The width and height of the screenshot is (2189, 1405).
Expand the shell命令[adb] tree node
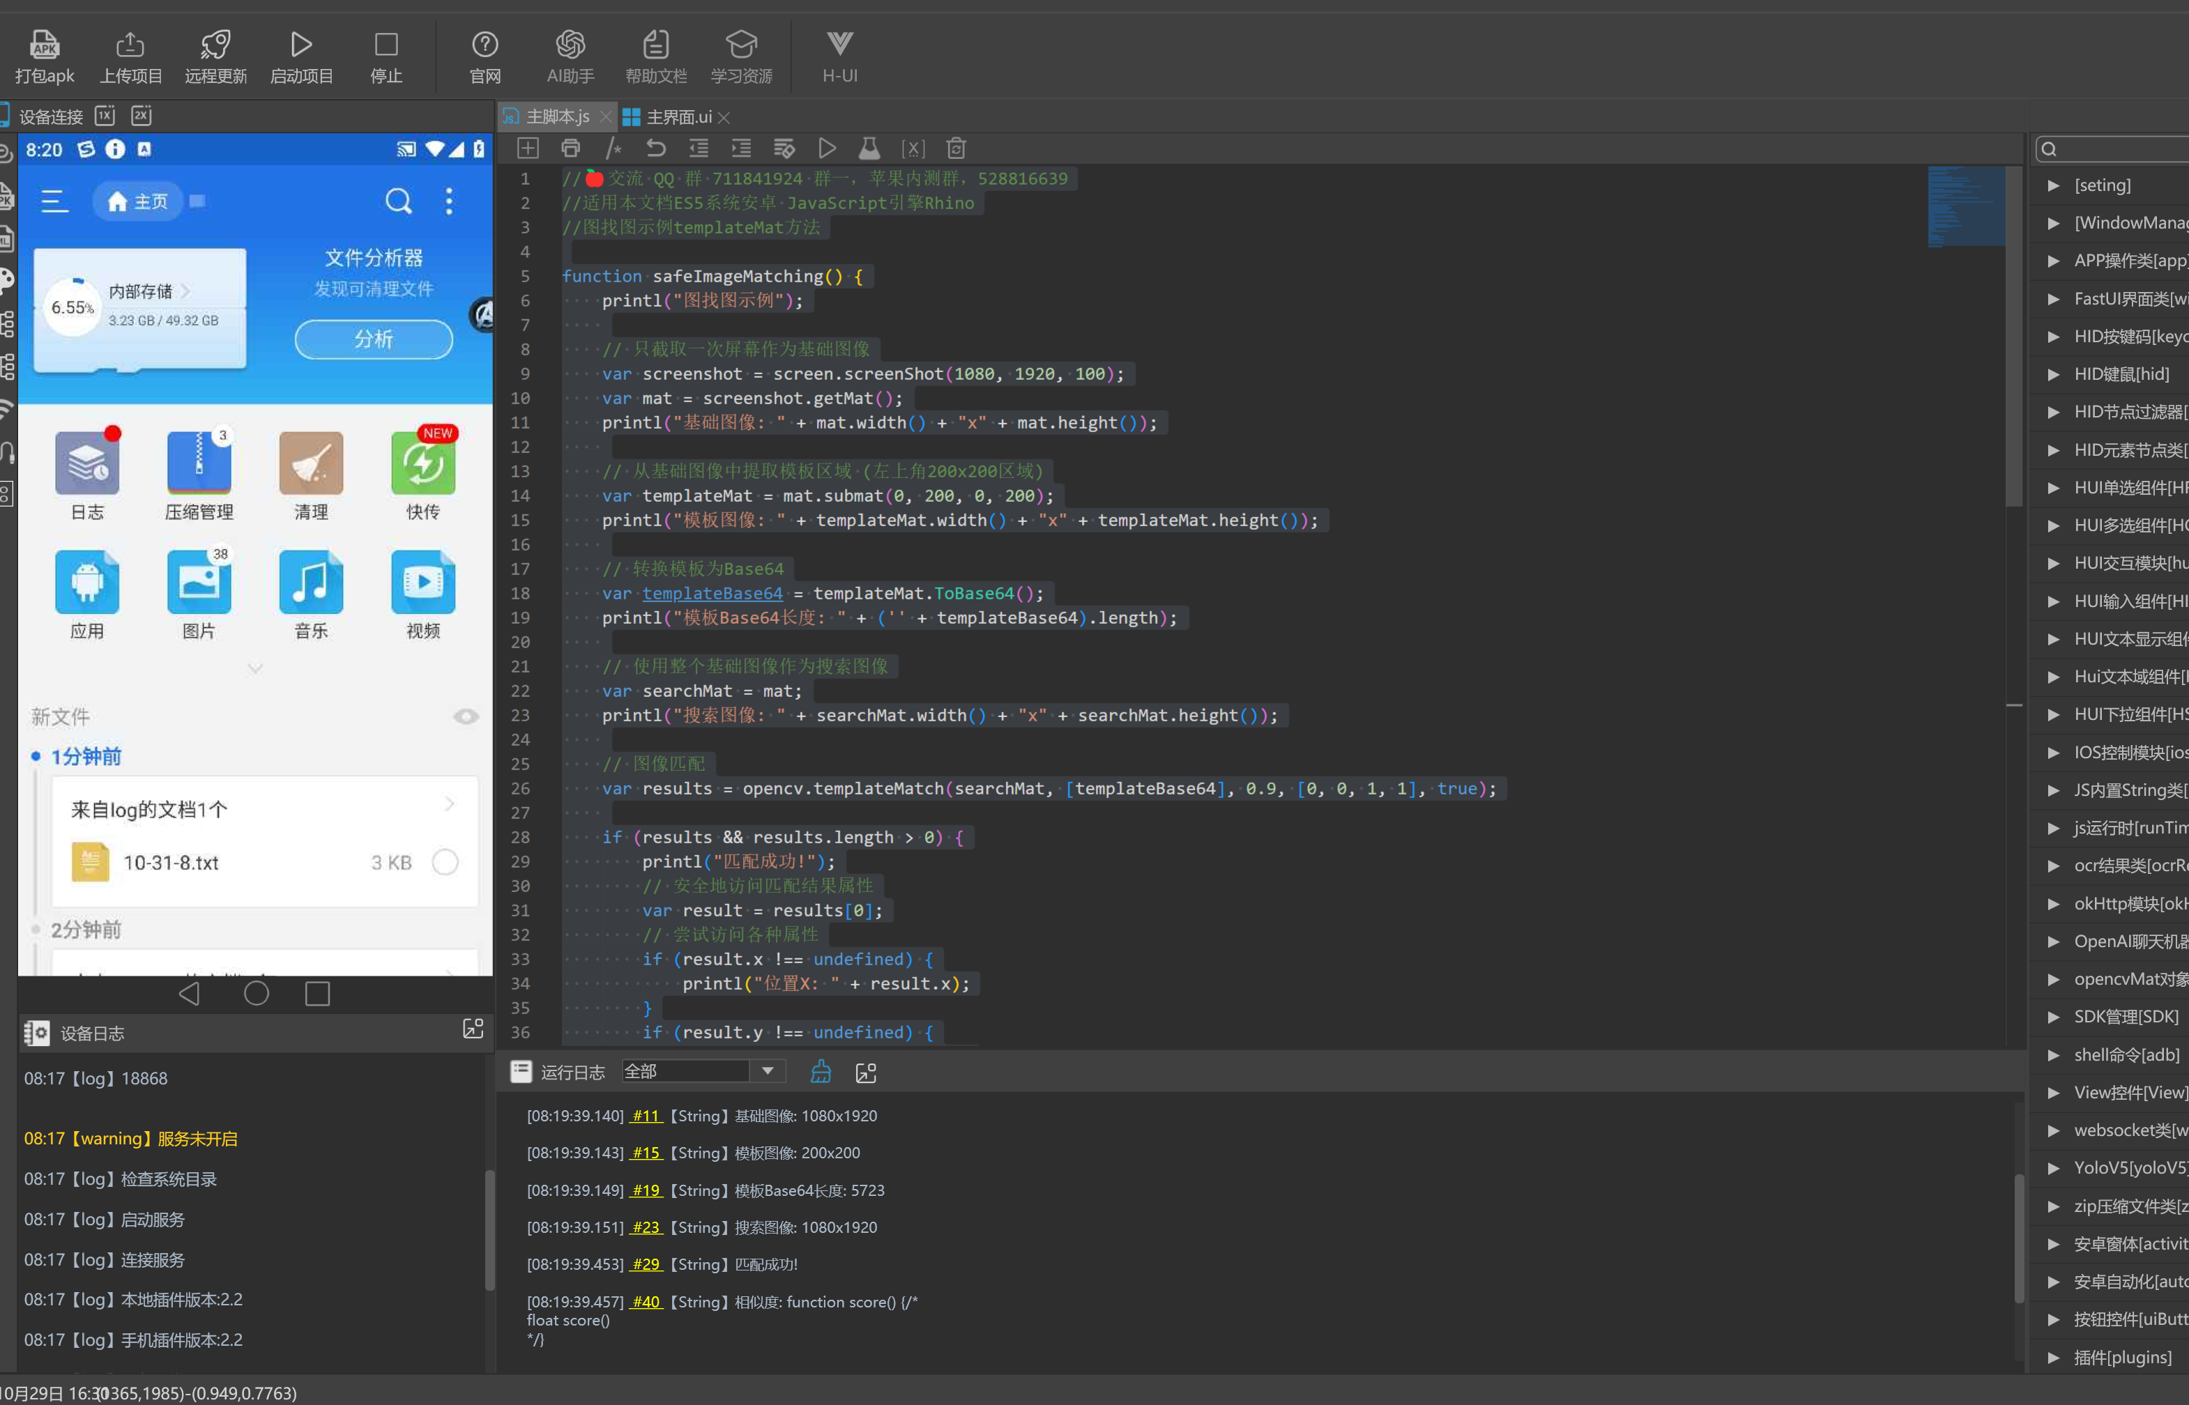(2053, 1054)
